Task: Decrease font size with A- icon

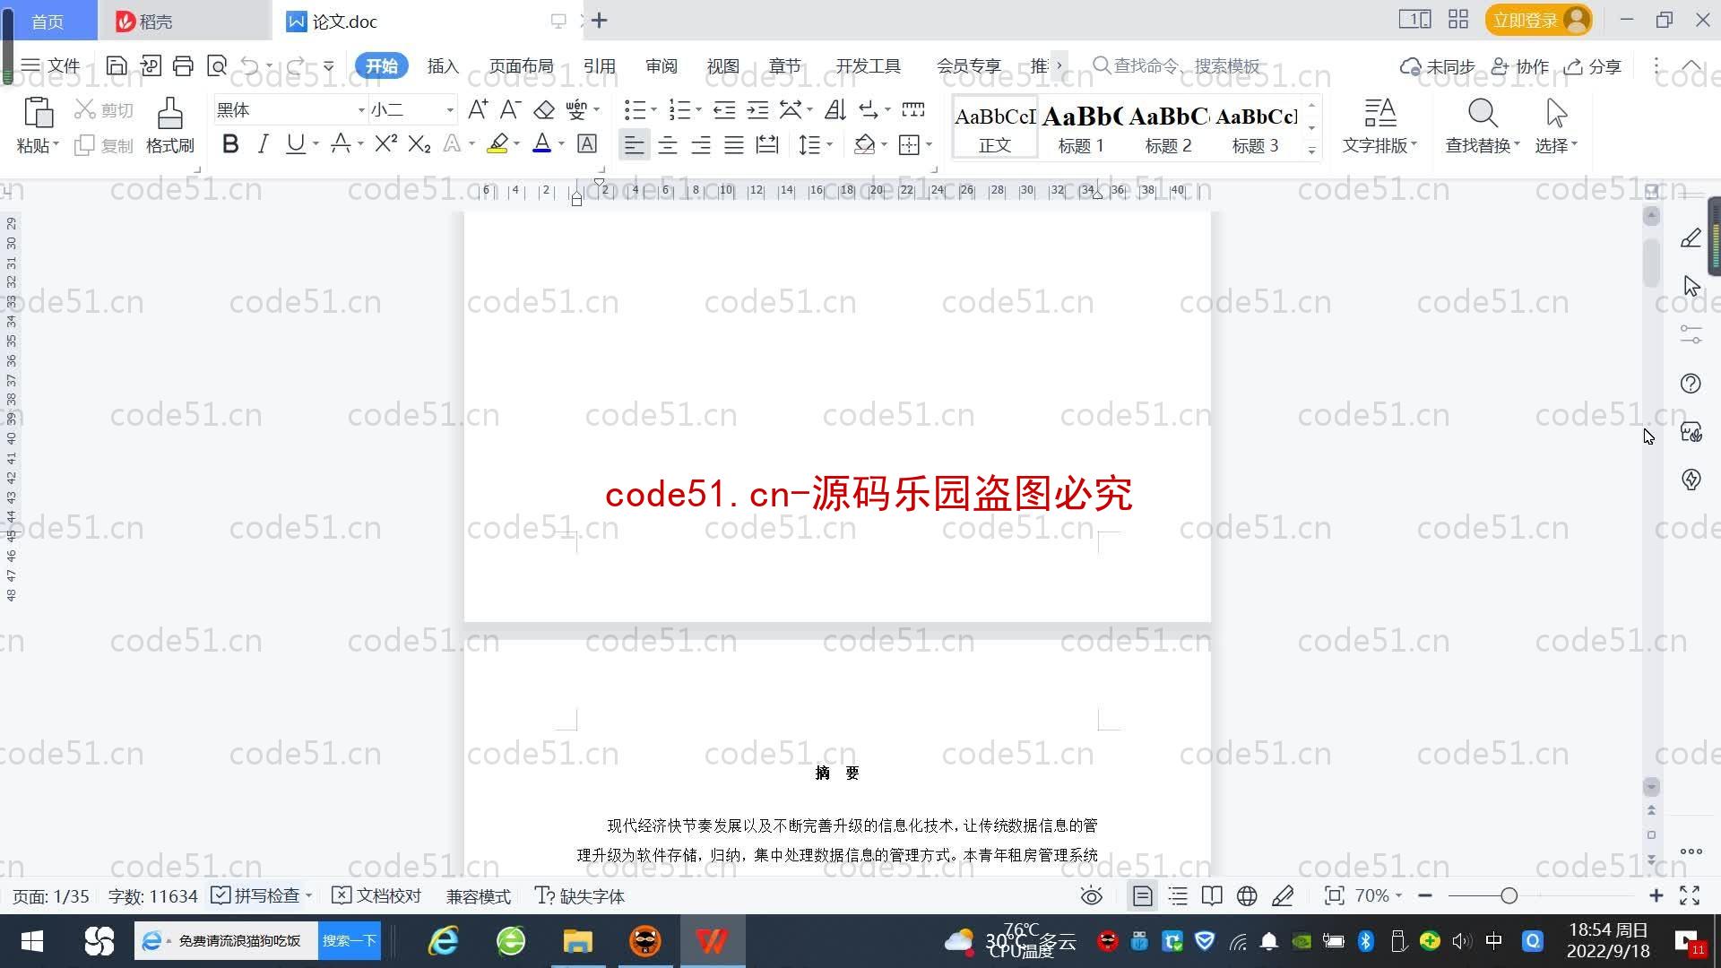Action: click(x=510, y=109)
